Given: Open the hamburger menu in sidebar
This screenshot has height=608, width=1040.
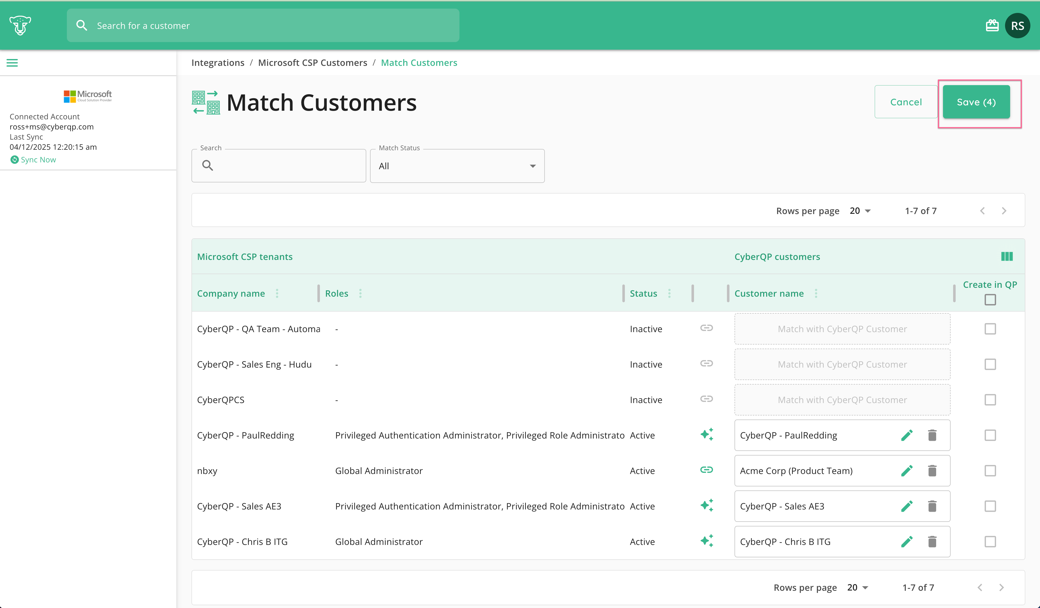Looking at the screenshot, I should point(12,63).
